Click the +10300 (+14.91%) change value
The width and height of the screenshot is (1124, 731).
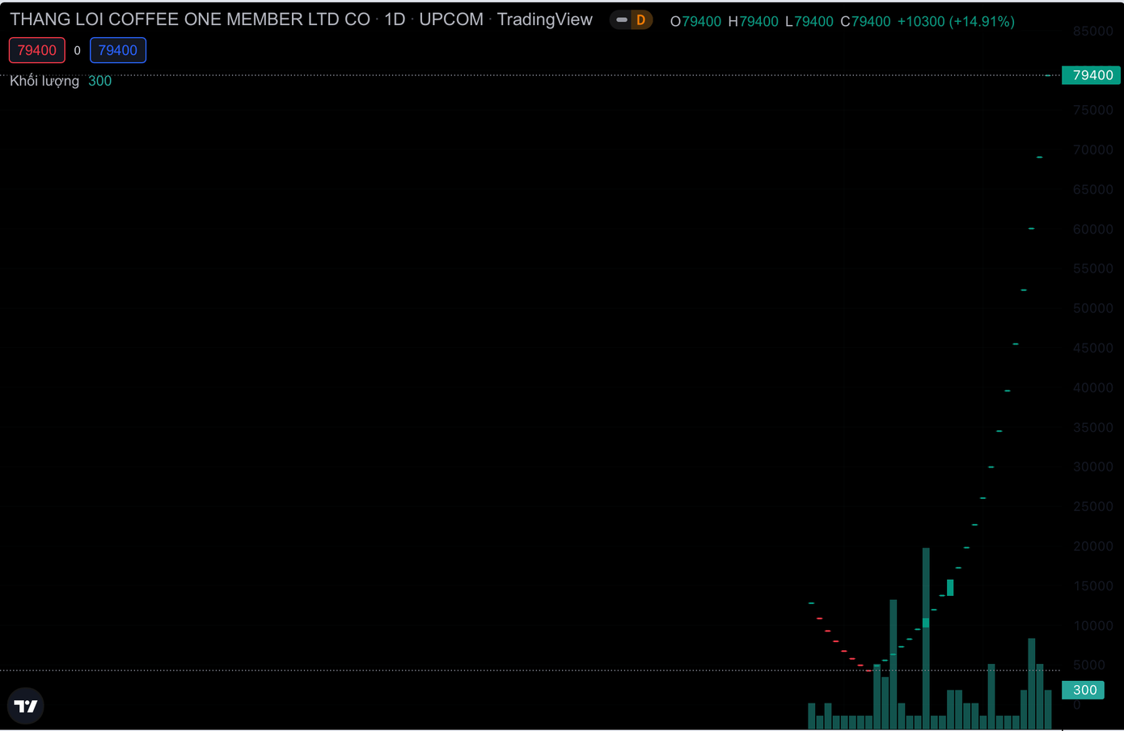pyautogui.click(x=955, y=22)
